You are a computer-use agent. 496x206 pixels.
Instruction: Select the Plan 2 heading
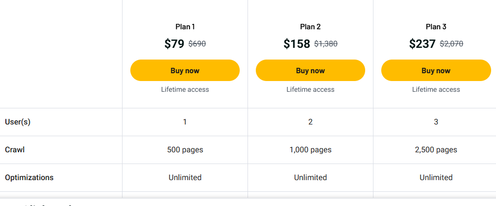(310, 27)
